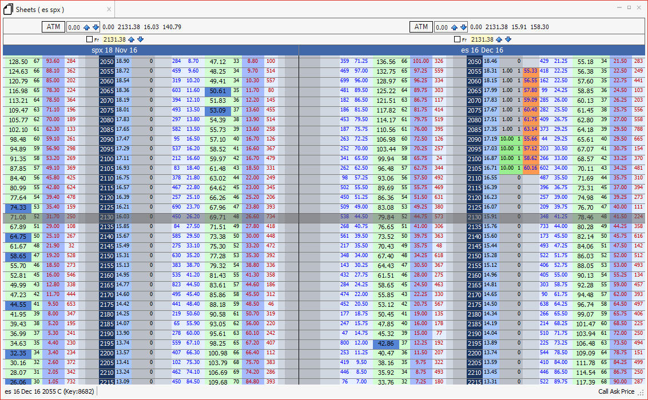The width and height of the screenshot is (648, 400).
Task: Click status text es 16 Dec 16 2055 C
Action: pyautogui.click(x=49, y=391)
